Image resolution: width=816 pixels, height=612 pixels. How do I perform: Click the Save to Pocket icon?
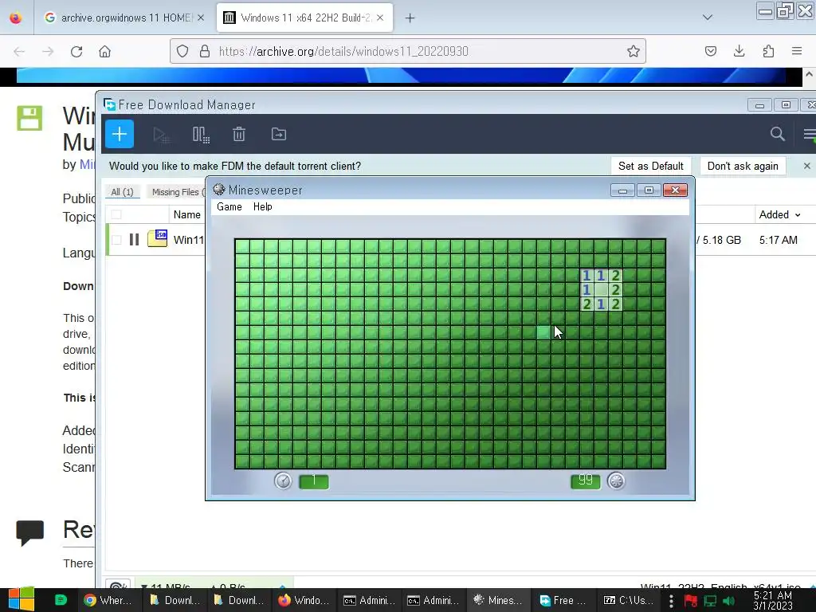pos(711,51)
